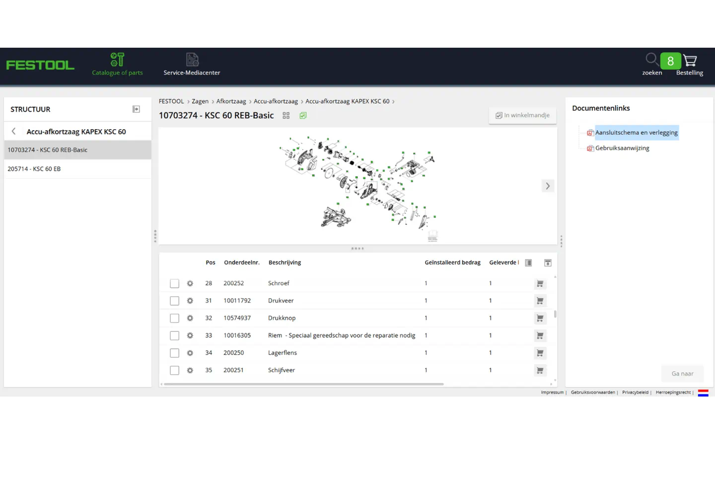This screenshot has height=477, width=715.
Task: Open the Service-Mediacenter section
Action: click(192, 65)
